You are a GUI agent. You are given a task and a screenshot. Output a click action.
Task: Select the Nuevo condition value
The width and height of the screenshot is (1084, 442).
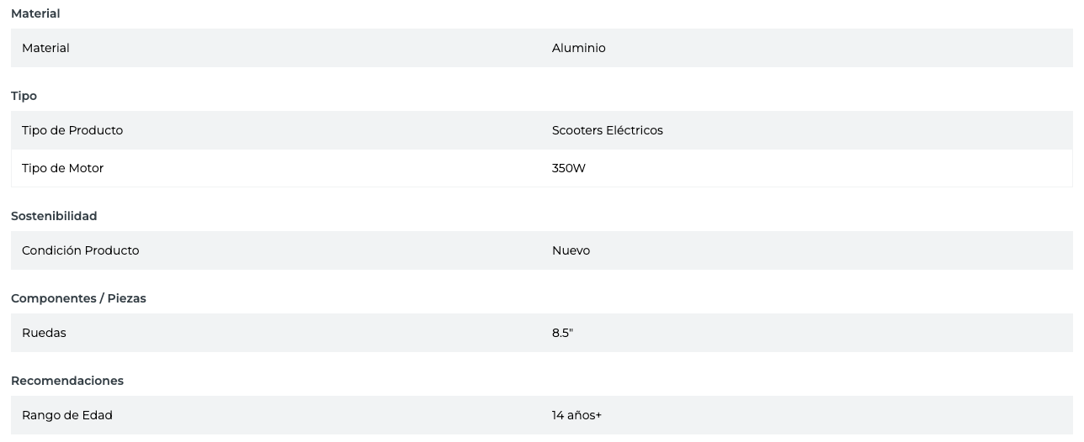click(x=571, y=250)
